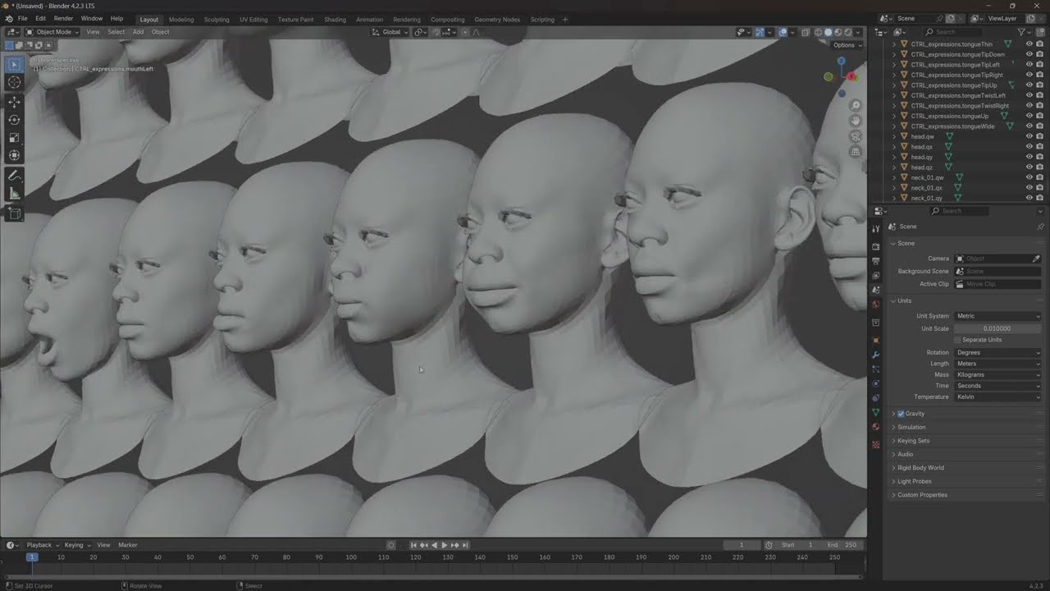The height and width of the screenshot is (591, 1050).
Task: Open Rotation Degrees dropdown
Action: click(x=997, y=353)
